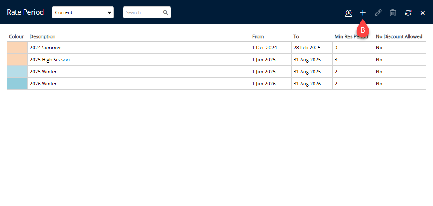Click Min Res Period value 0
The height and width of the screenshot is (206, 433).
coord(336,48)
